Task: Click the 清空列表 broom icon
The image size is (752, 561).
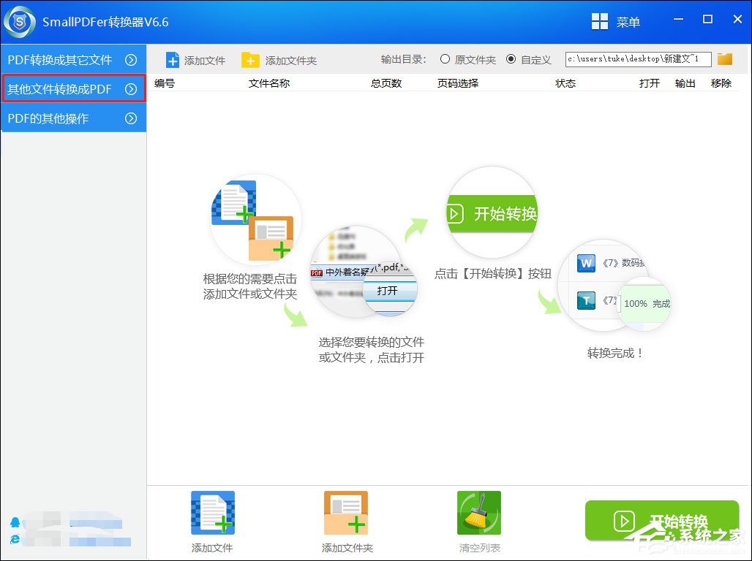Action: [478, 512]
